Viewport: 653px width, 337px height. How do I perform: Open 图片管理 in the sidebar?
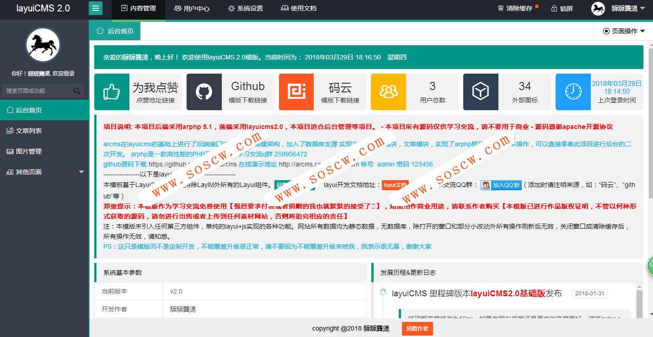(x=44, y=151)
